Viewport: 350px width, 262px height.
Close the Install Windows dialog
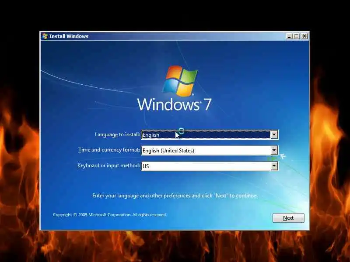304,36
